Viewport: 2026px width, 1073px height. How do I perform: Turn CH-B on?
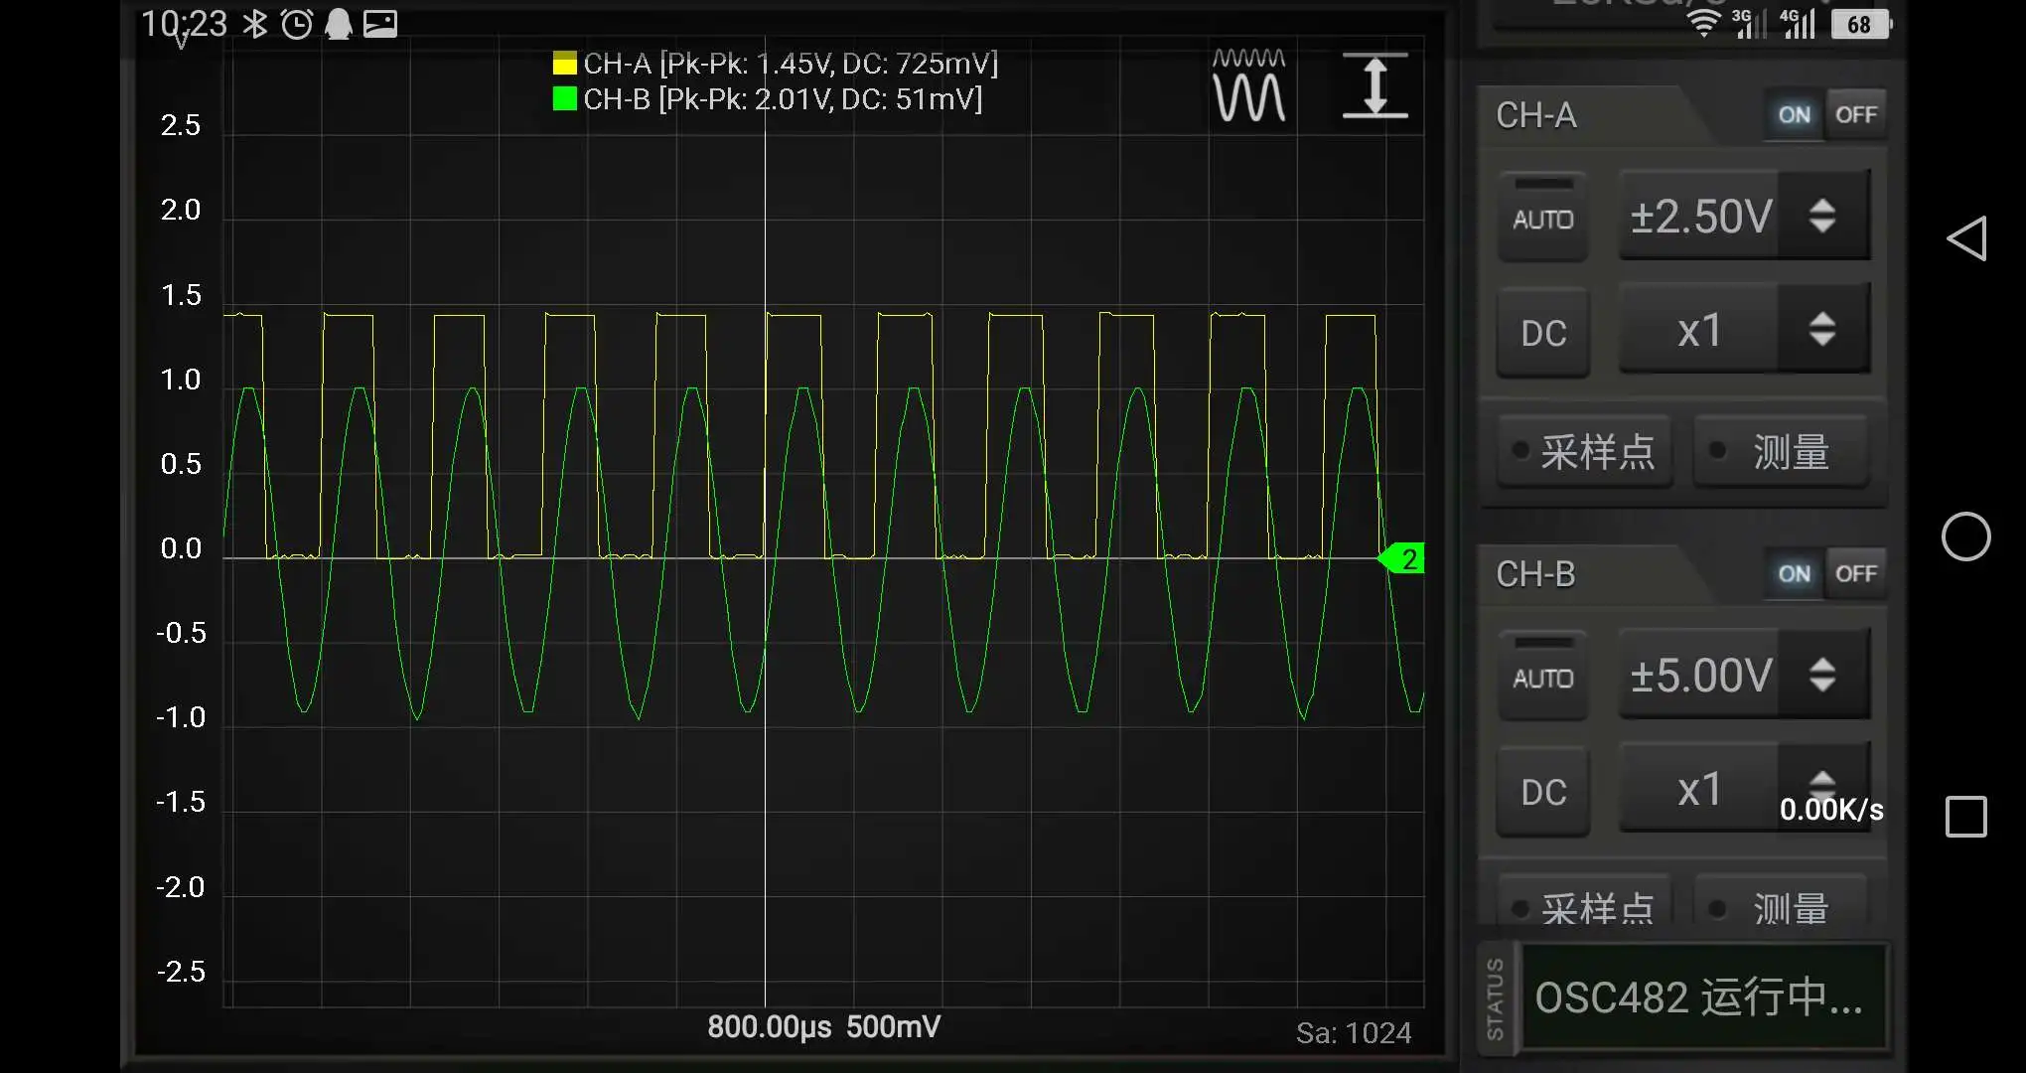1794,574
